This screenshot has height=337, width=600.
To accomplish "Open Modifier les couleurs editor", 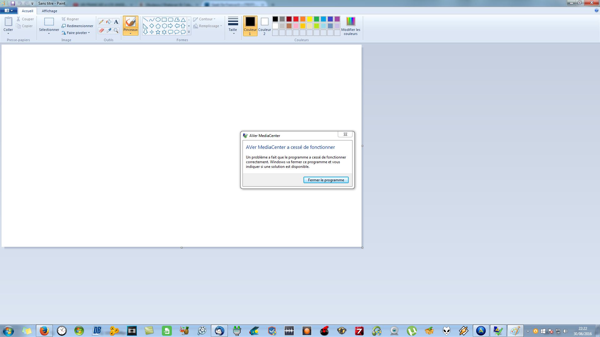I will click(x=351, y=26).
